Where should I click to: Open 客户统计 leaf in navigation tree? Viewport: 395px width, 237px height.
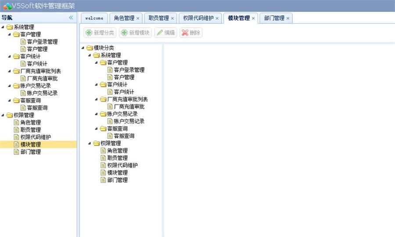pos(37,64)
